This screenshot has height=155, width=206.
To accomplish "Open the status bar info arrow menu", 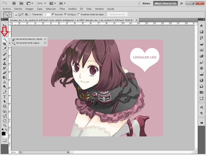I will point(68,152).
